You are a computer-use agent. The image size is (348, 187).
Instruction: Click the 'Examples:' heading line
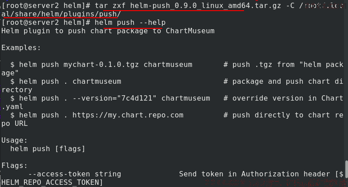click(21, 47)
